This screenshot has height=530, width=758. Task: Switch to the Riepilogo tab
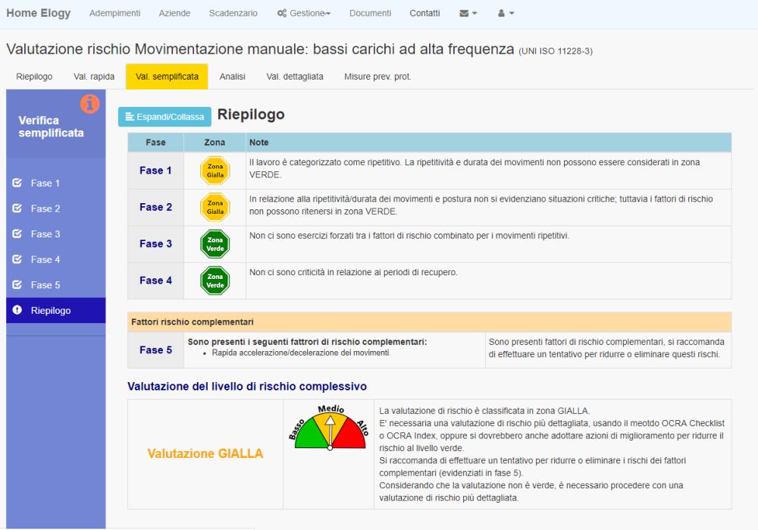[x=34, y=77]
